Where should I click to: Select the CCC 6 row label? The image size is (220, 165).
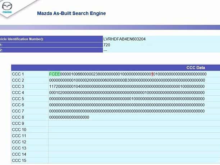pos(18,105)
